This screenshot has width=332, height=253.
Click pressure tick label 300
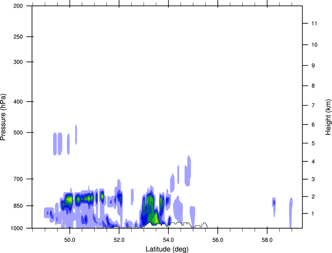[18, 62]
